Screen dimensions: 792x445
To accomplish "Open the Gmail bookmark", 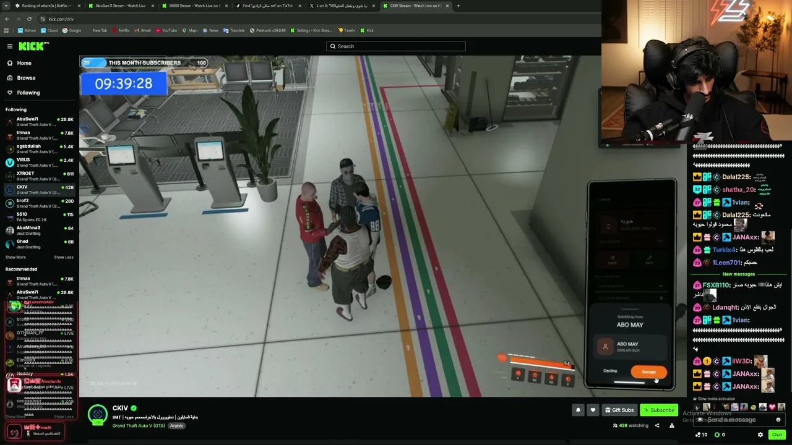I will point(143,30).
